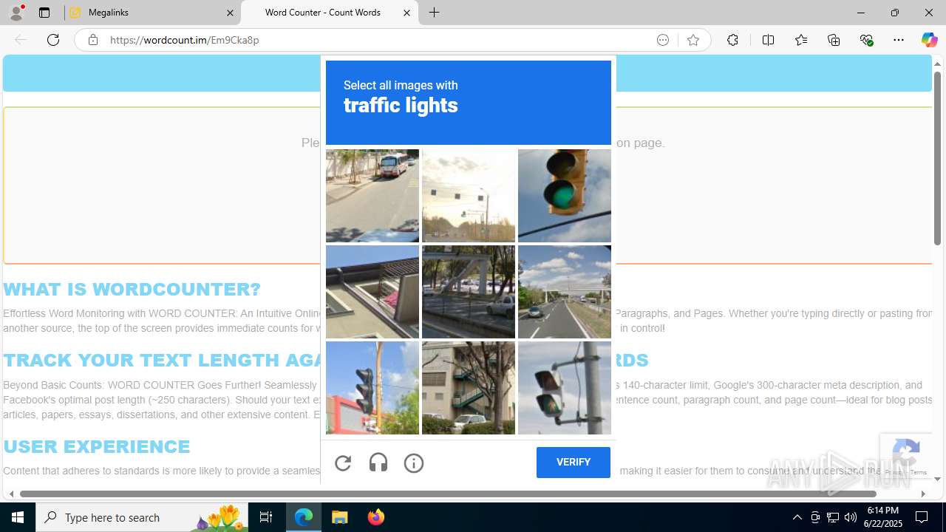Click the WHAT IS WORDCOUNTER? heading
This screenshot has height=532, width=946.
132,289
